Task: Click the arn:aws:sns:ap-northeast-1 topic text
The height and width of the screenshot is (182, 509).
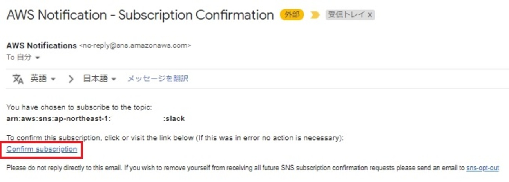Action: click(x=59, y=118)
